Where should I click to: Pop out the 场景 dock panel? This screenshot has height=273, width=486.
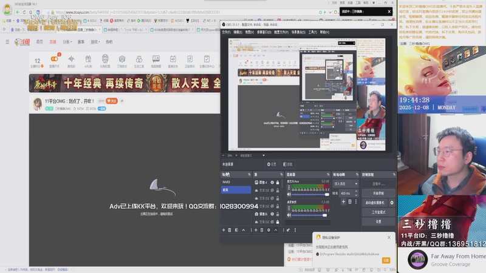tap(249, 175)
